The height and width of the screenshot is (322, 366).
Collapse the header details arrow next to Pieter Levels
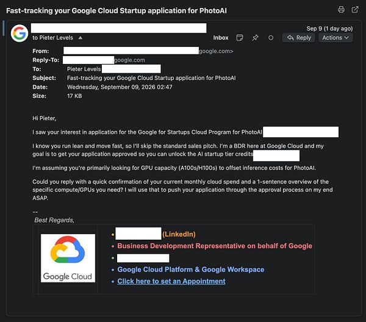[81, 38]
